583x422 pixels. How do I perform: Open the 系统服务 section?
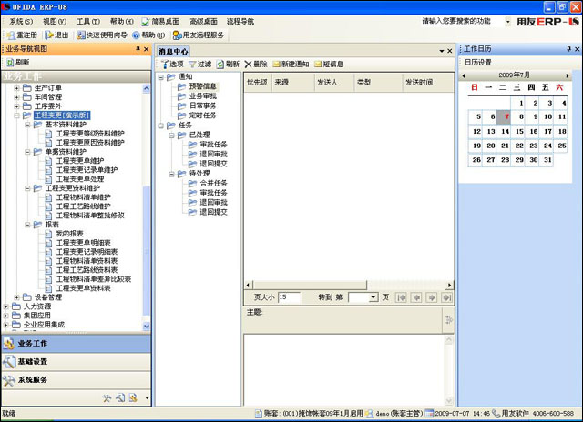click(x=77, y=379)
